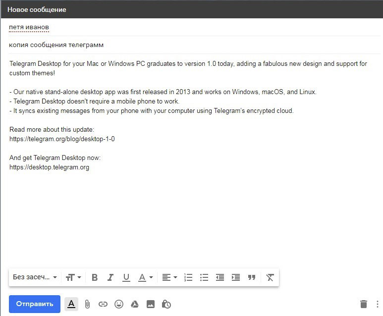Insert an emoji
Image resolution: width=383 pixels, height=316 pixels.
point(119,304)
